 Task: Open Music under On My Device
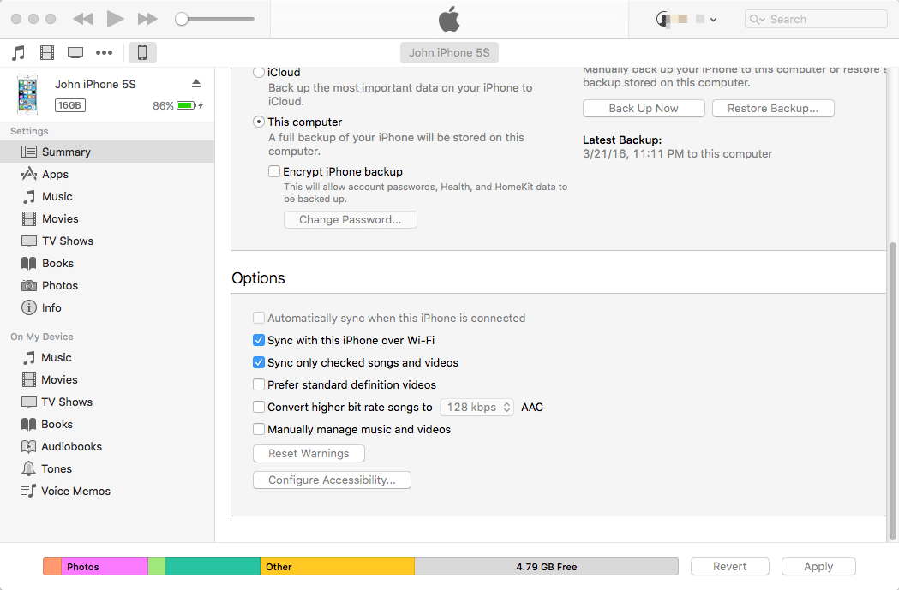click(x=107, y=357)
